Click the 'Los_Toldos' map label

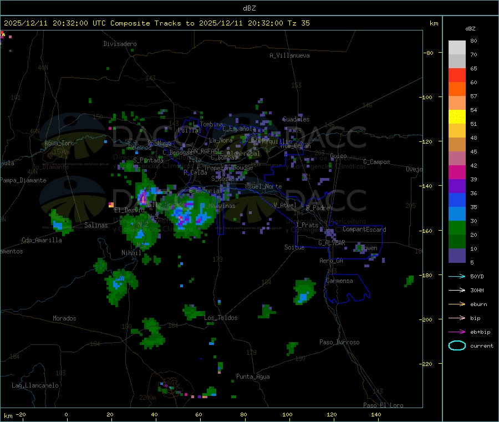tap(221, 318)
